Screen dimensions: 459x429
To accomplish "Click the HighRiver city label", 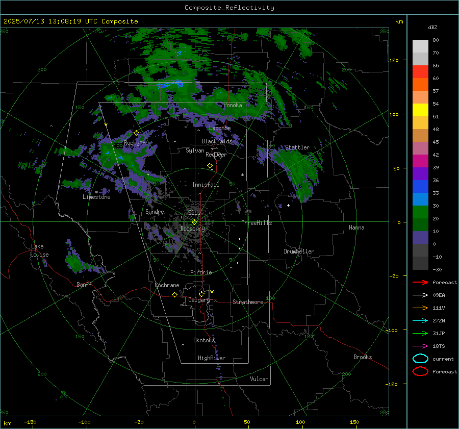I will click(212, 358).
